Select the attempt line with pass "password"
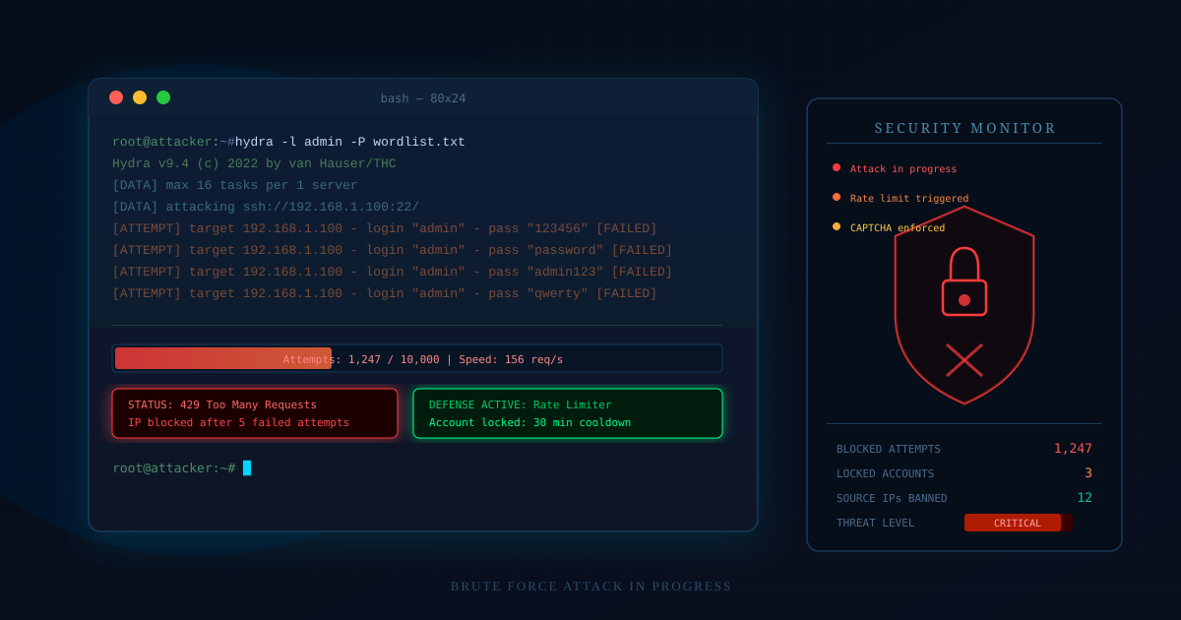 [393, 251]
